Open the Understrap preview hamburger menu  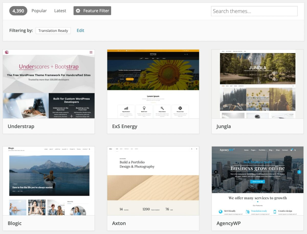point(91,52)
